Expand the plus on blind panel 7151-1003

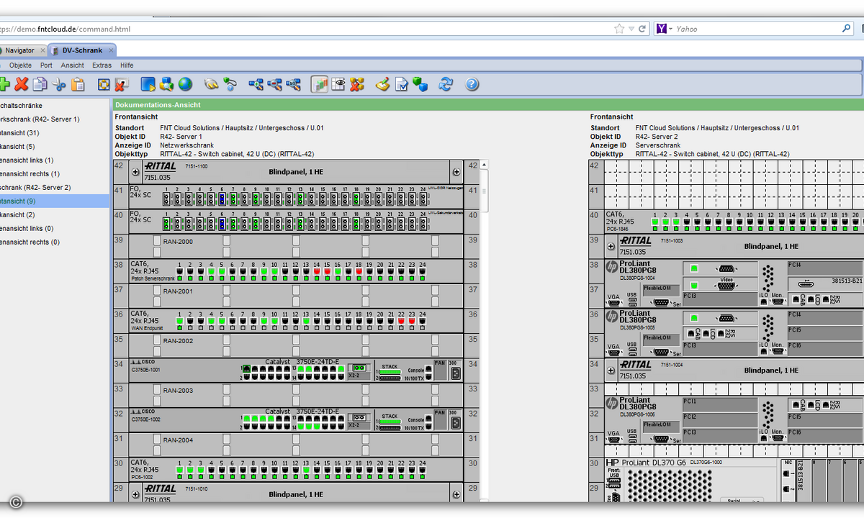pyautogui.click(x=611, y=246)
